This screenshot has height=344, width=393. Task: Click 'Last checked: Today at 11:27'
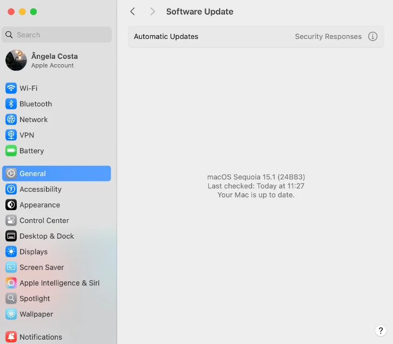click(256, 186)
